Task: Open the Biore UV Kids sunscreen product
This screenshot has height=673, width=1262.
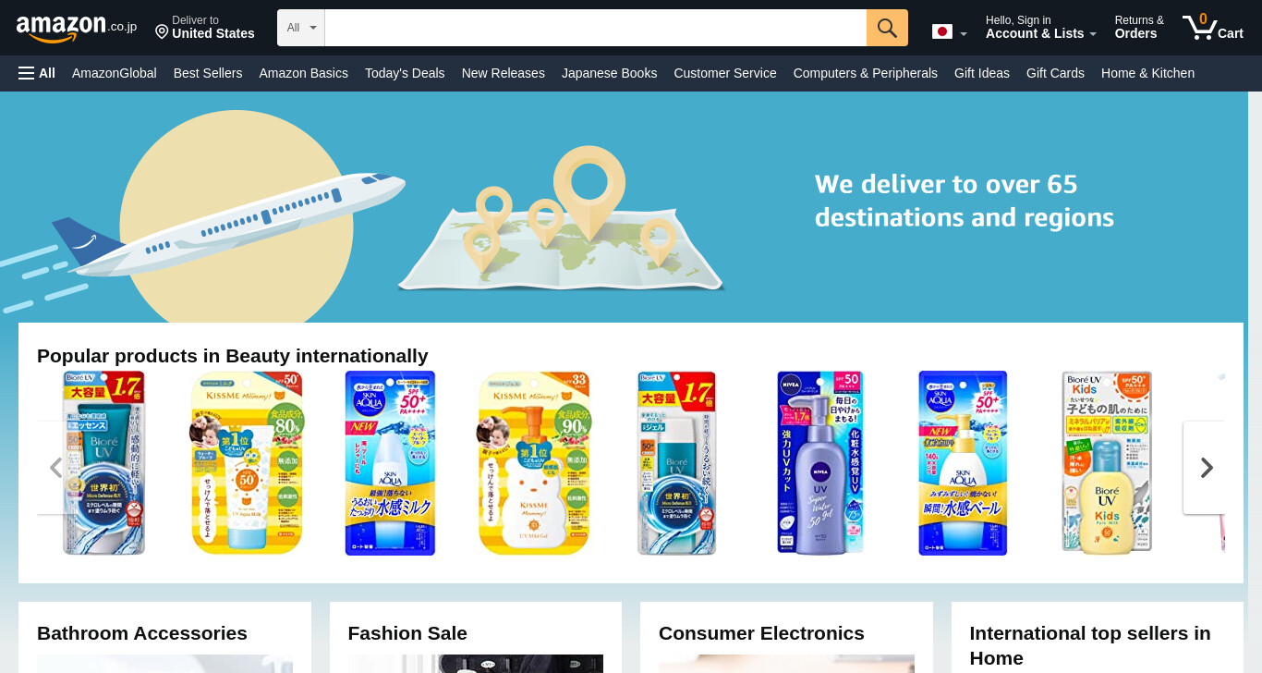Action: pyautogui.click(x=1107, y=463)
